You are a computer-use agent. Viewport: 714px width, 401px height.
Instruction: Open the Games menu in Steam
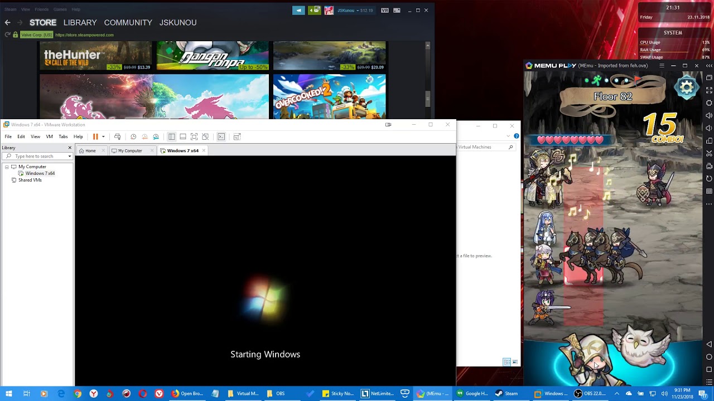pyautogui.click(x=60, y=9)
